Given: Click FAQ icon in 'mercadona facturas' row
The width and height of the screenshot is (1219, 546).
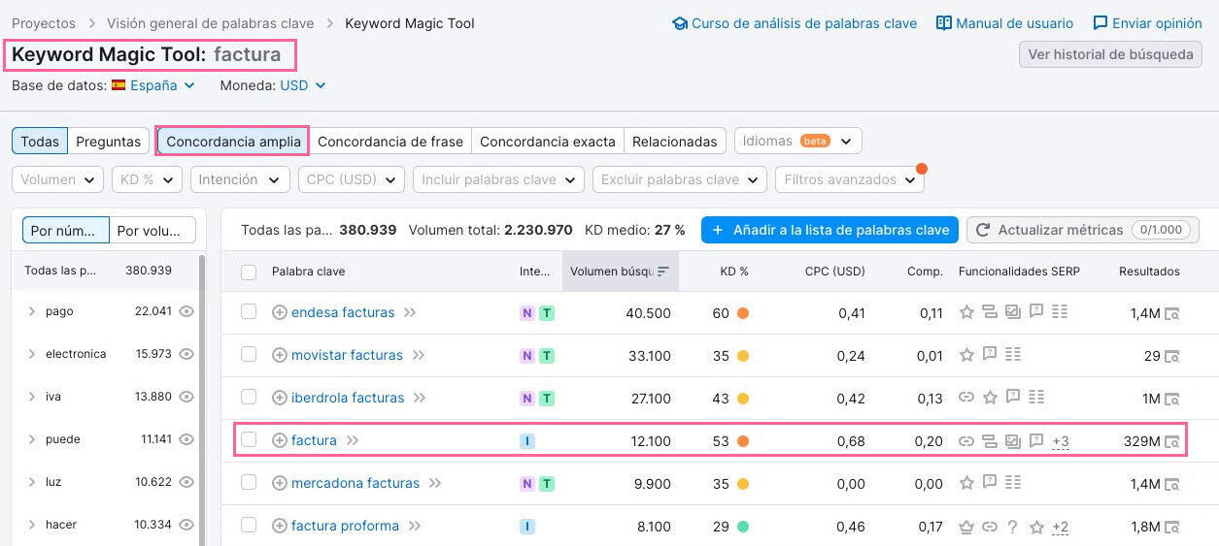Looking at the screenshot, I should [x=990, y=482].
